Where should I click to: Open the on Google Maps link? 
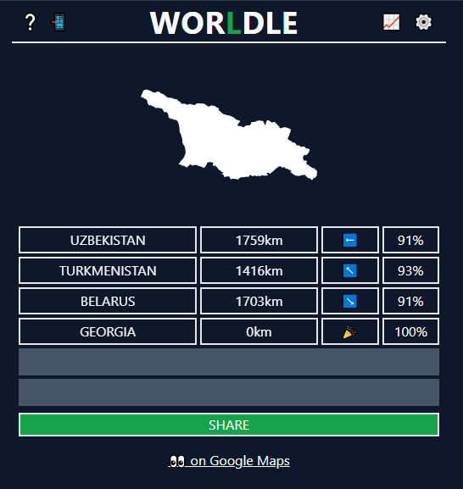click(x=229, y=461)
